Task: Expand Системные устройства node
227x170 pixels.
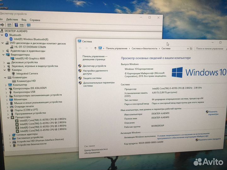Action: (x=10, y=139)
